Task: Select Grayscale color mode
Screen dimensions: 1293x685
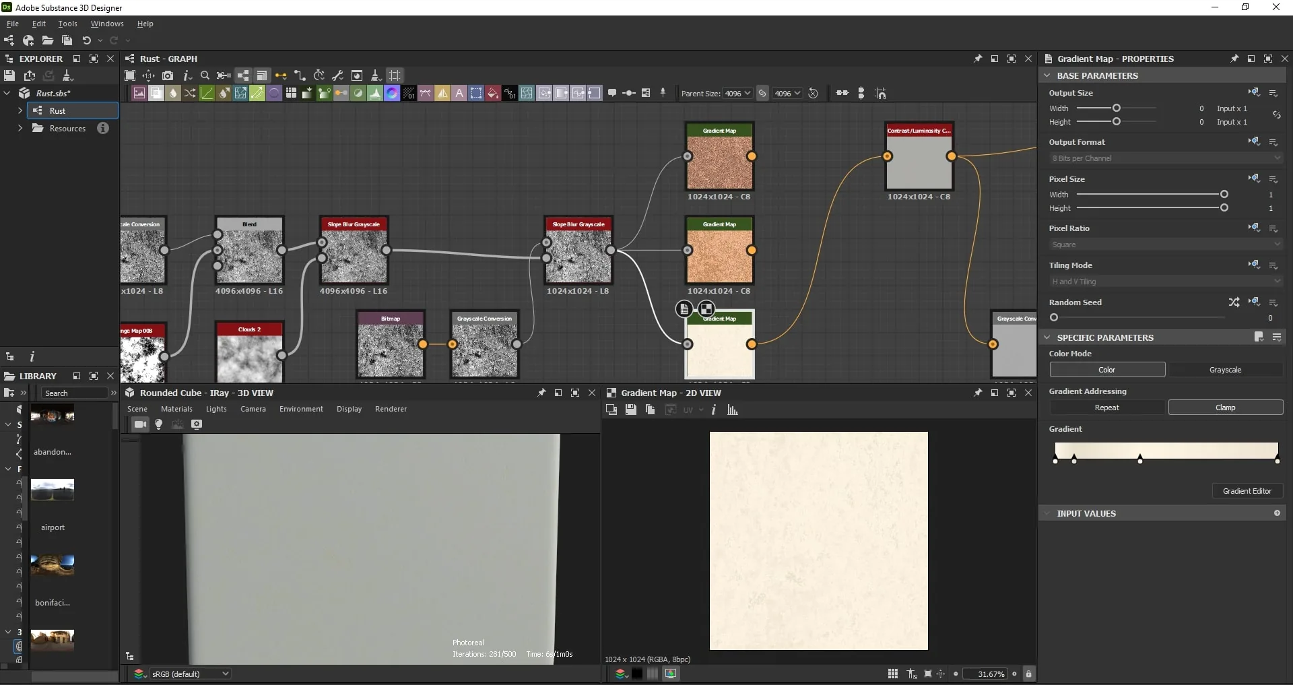Action: [1225, 370]
